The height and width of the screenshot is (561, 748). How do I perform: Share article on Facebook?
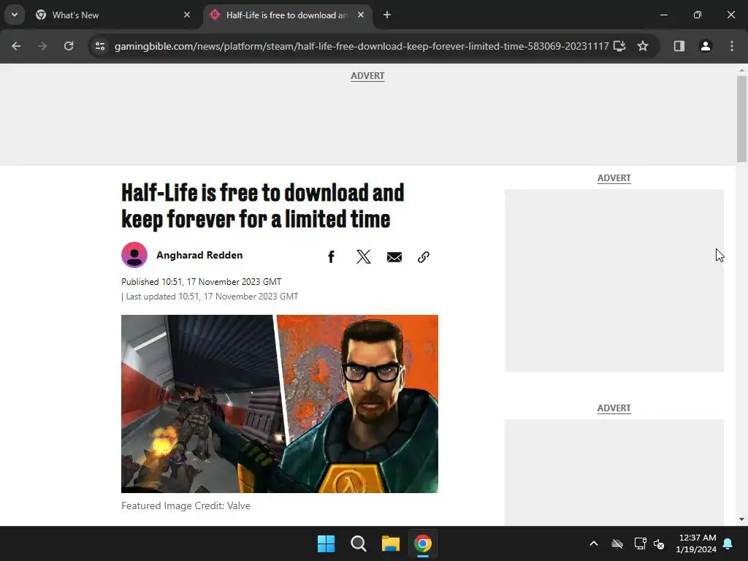pos(331,257)
